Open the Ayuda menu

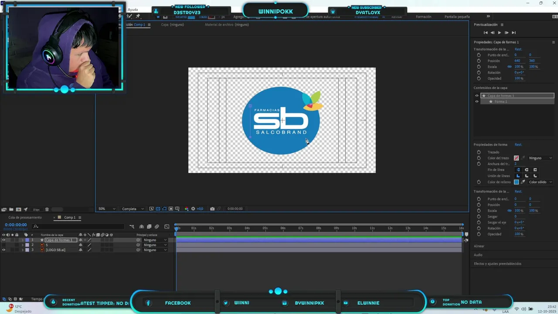click(x=133, y=10)
